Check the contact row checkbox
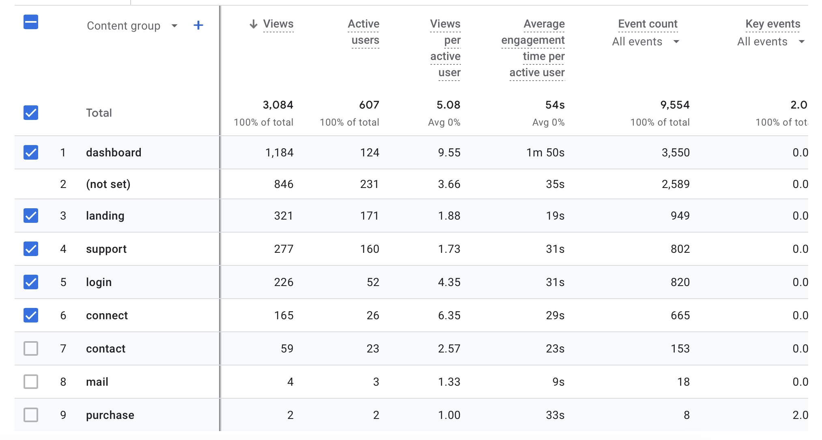The image size is (822, 440). point(31,348)
